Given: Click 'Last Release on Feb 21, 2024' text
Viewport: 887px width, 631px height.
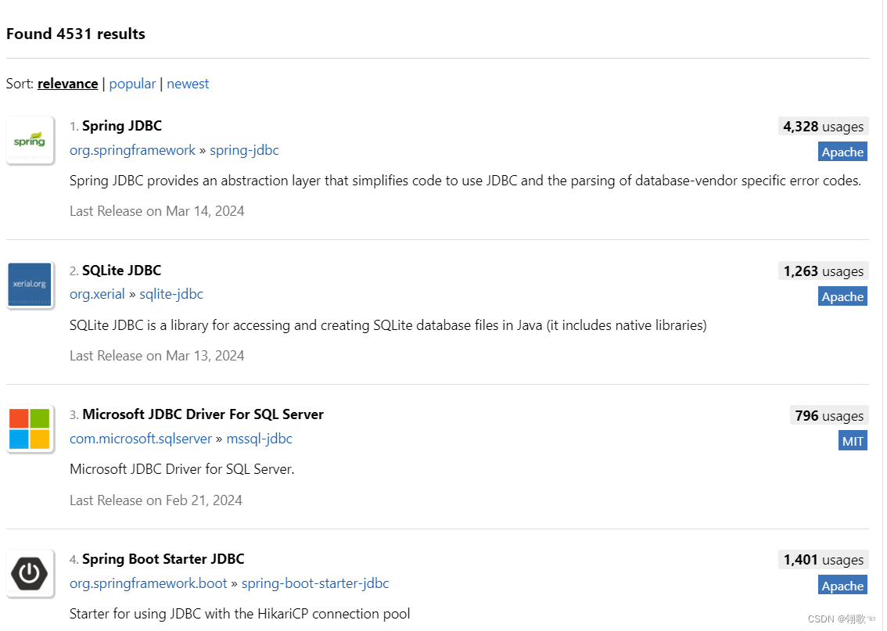Looking at the screenshot, I should click(156, 500).
